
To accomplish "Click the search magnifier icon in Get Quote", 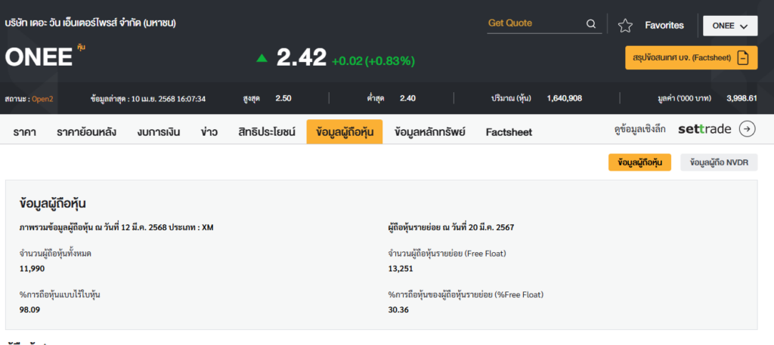I will 591,23.
